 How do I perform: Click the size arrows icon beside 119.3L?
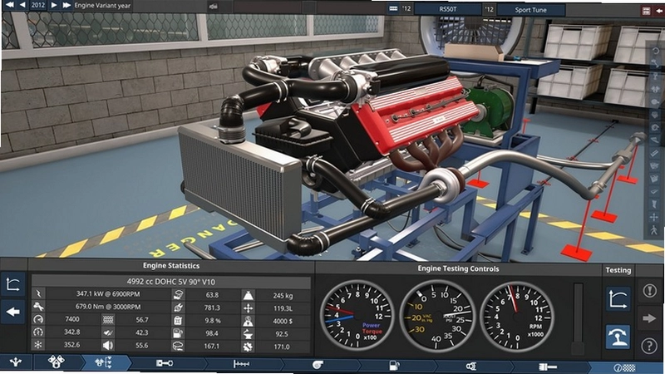pyautogui.click(x=248, y=308)
